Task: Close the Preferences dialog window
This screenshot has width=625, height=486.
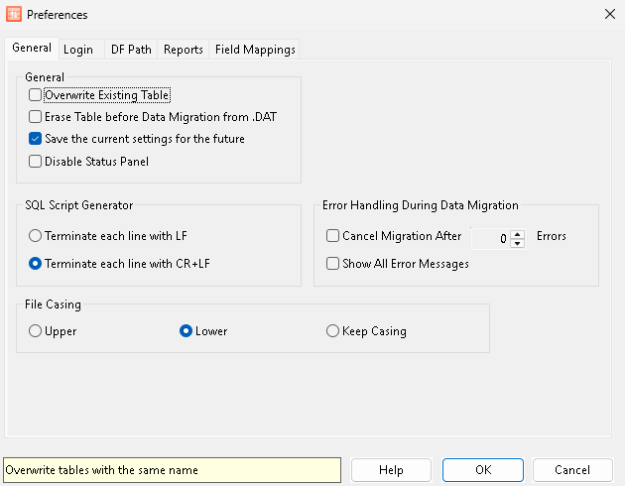Action: [608, 15]
